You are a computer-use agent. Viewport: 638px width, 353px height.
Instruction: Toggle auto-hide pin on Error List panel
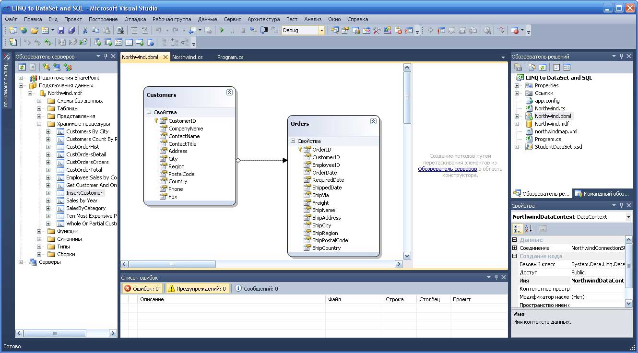(496, 277)
